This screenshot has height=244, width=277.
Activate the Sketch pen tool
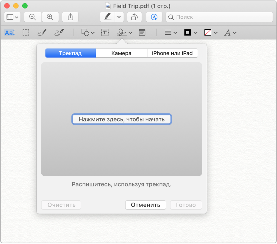pyautogui.click(x=42, y=33)
